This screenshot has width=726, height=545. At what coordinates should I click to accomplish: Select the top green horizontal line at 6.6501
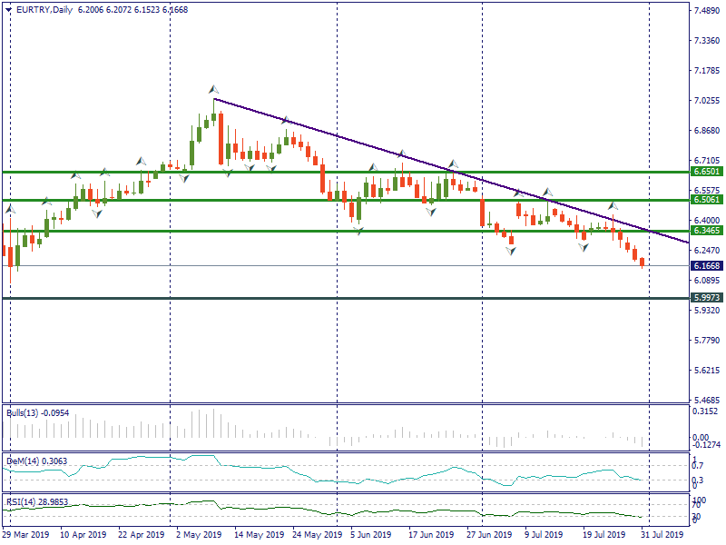click(272, 171)
